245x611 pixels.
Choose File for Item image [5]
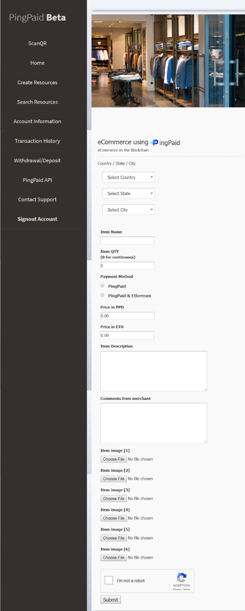tap(114, 538)
